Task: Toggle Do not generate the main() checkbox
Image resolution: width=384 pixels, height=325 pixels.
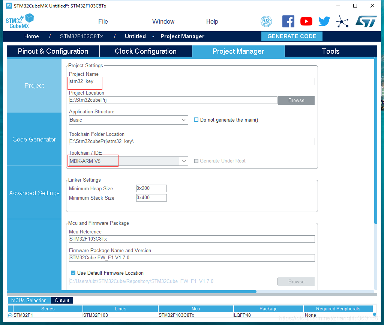Action: pyautogui.click(x=196, y=120)
